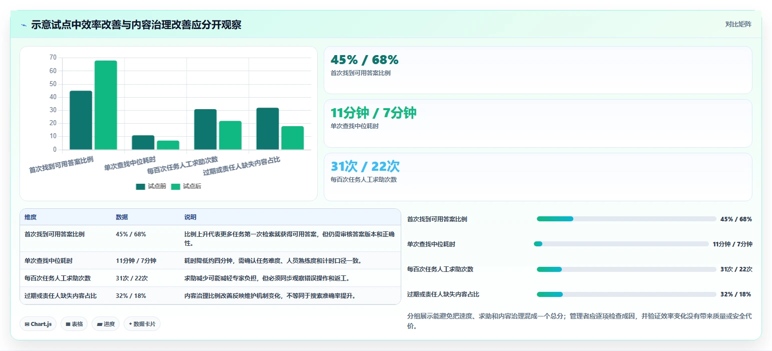Click the 试点前 bar for 过期或责任人缺失内容占比
772x351 pixels.
click(268, 129)
